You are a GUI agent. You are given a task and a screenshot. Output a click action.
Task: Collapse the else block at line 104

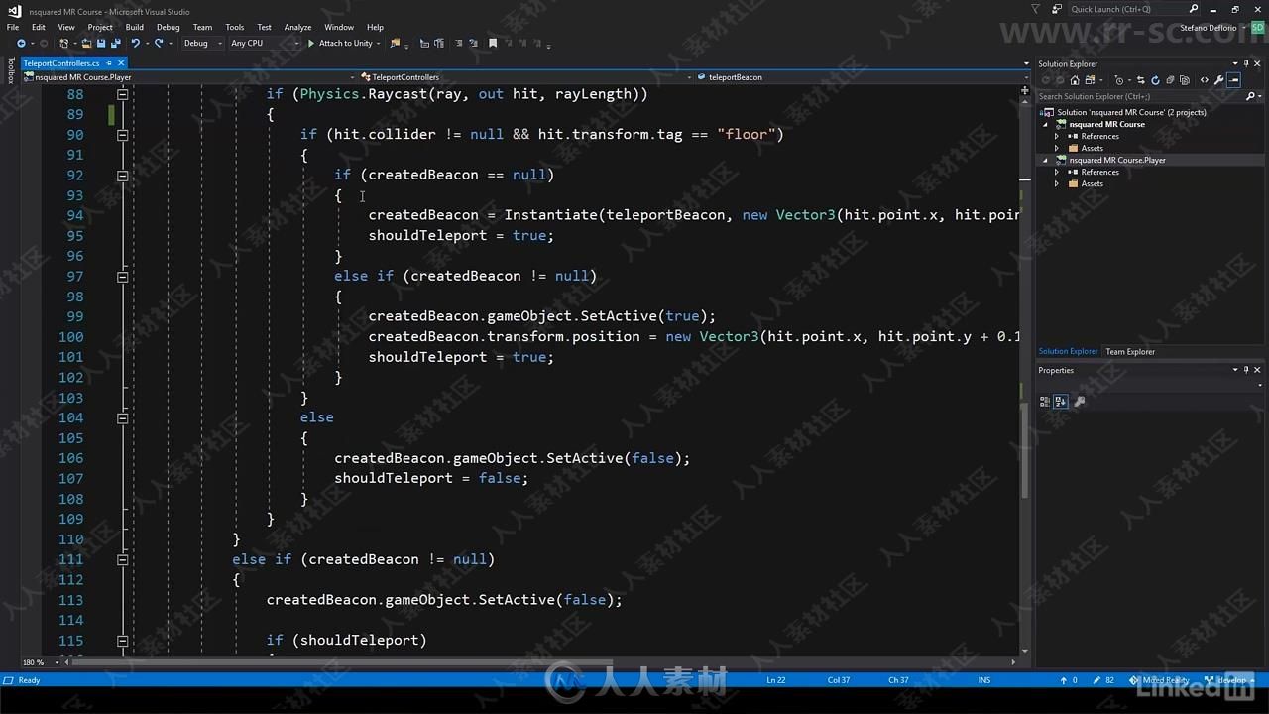pyautogui.click(x=123, y=418)
